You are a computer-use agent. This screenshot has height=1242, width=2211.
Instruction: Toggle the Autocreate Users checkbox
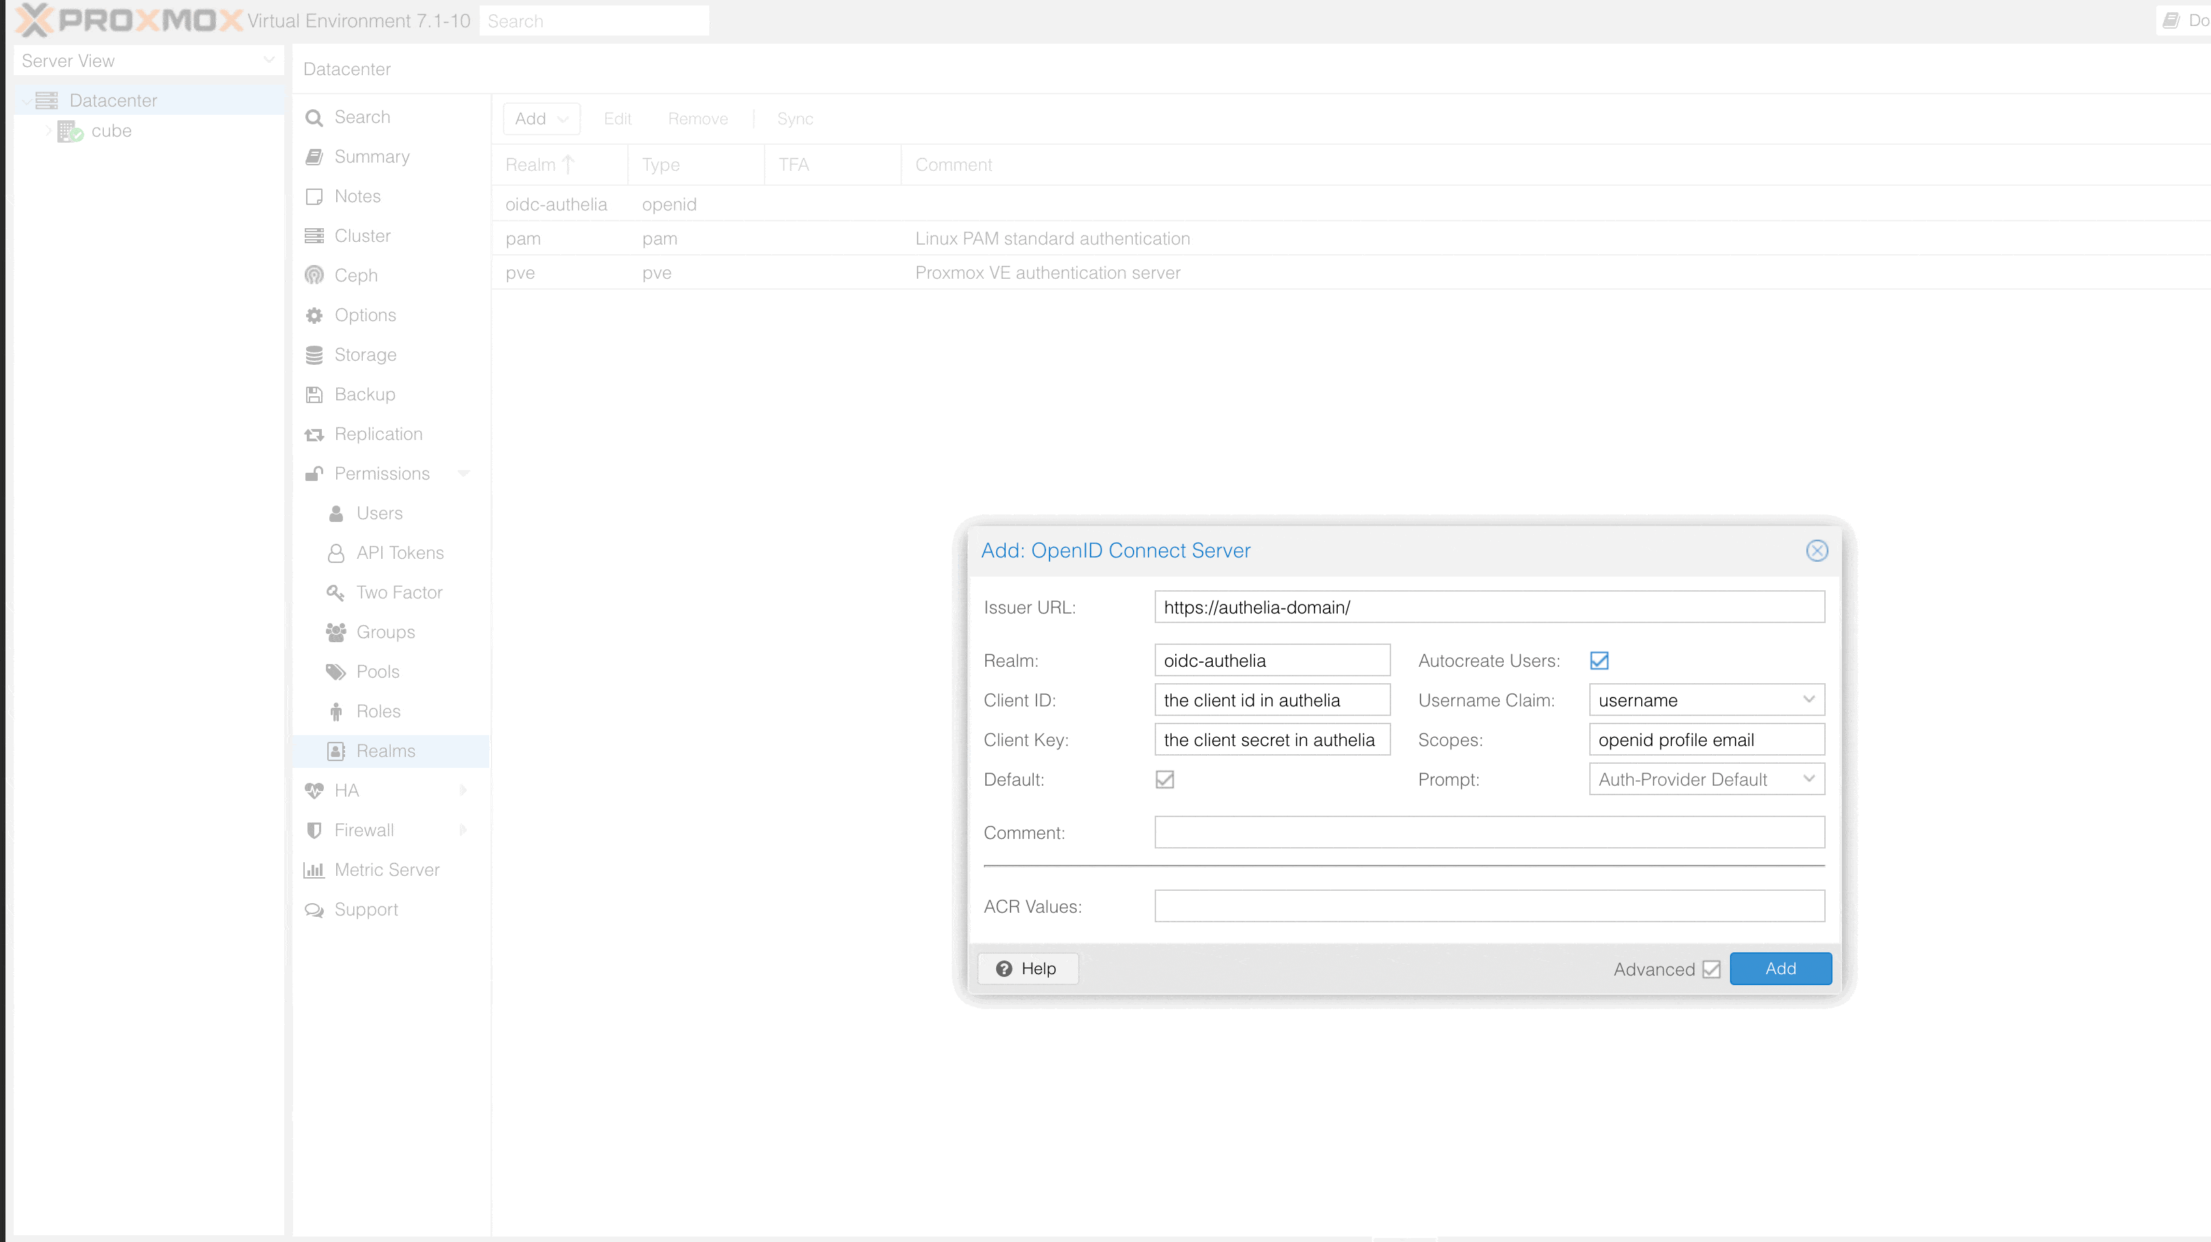pos(1599,660)
